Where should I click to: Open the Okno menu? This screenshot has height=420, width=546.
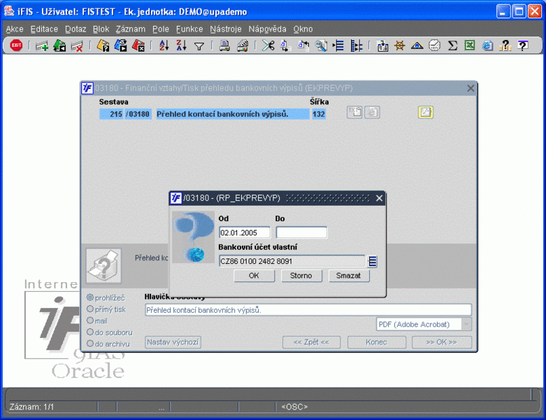click(x=303, y=29)
